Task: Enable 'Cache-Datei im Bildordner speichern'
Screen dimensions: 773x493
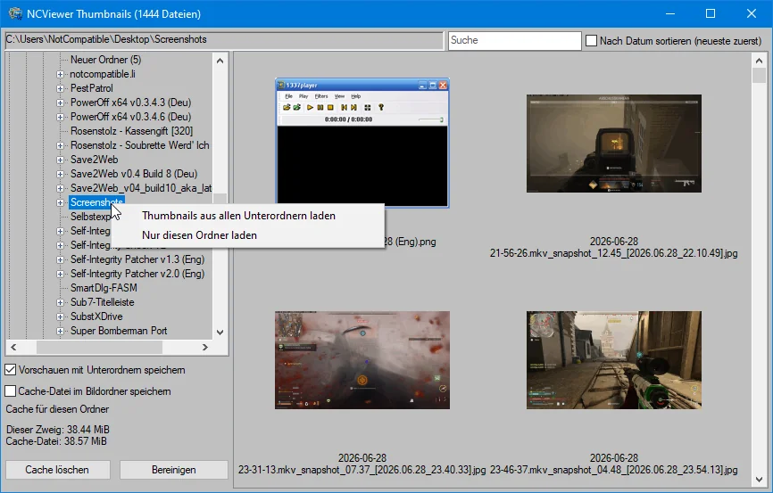Action: [x=10, y=391]
